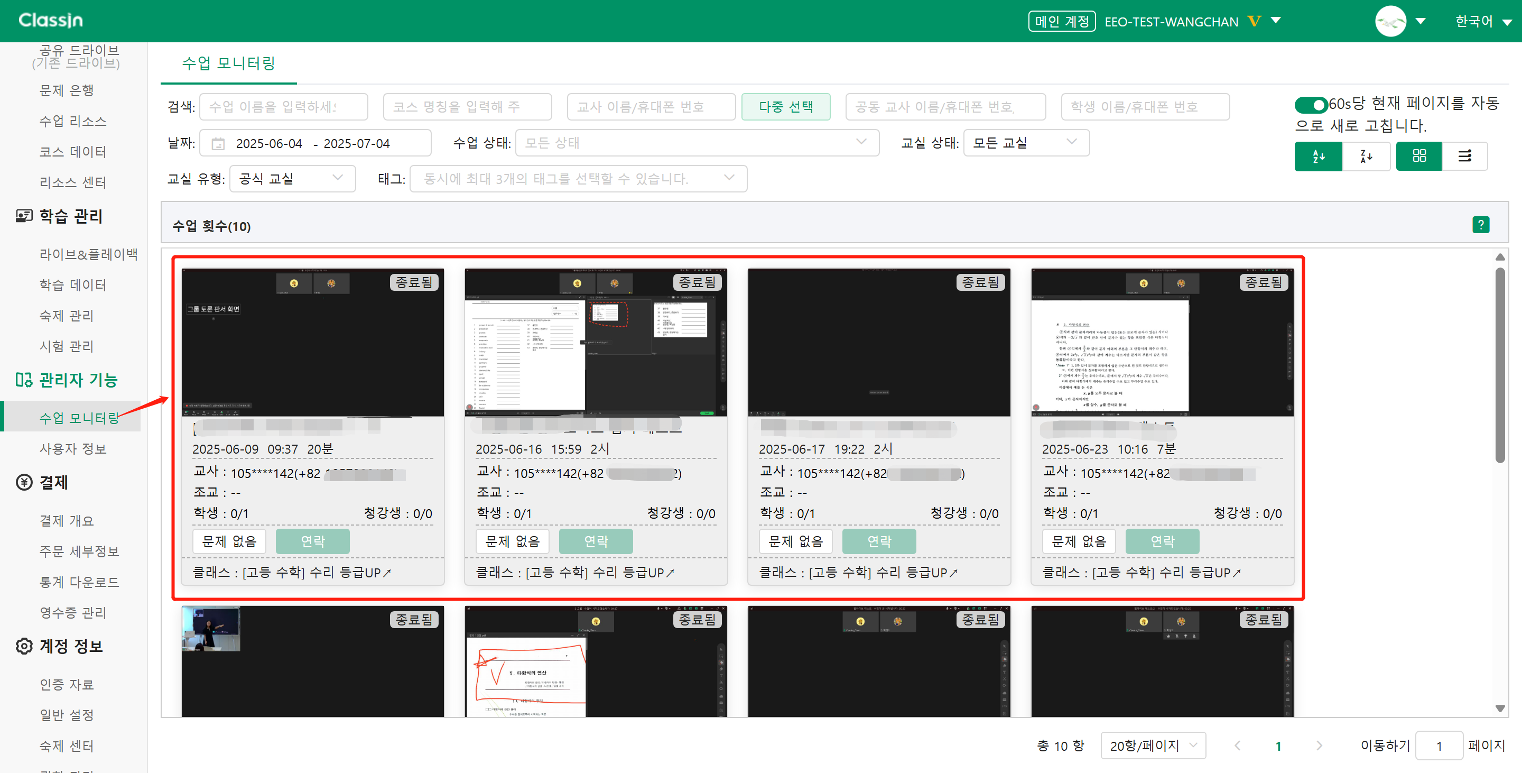Viewport: 1522px width, 773px height.
Task: Expand the avatar menu arrow
Action: (x=1421, y=21)
